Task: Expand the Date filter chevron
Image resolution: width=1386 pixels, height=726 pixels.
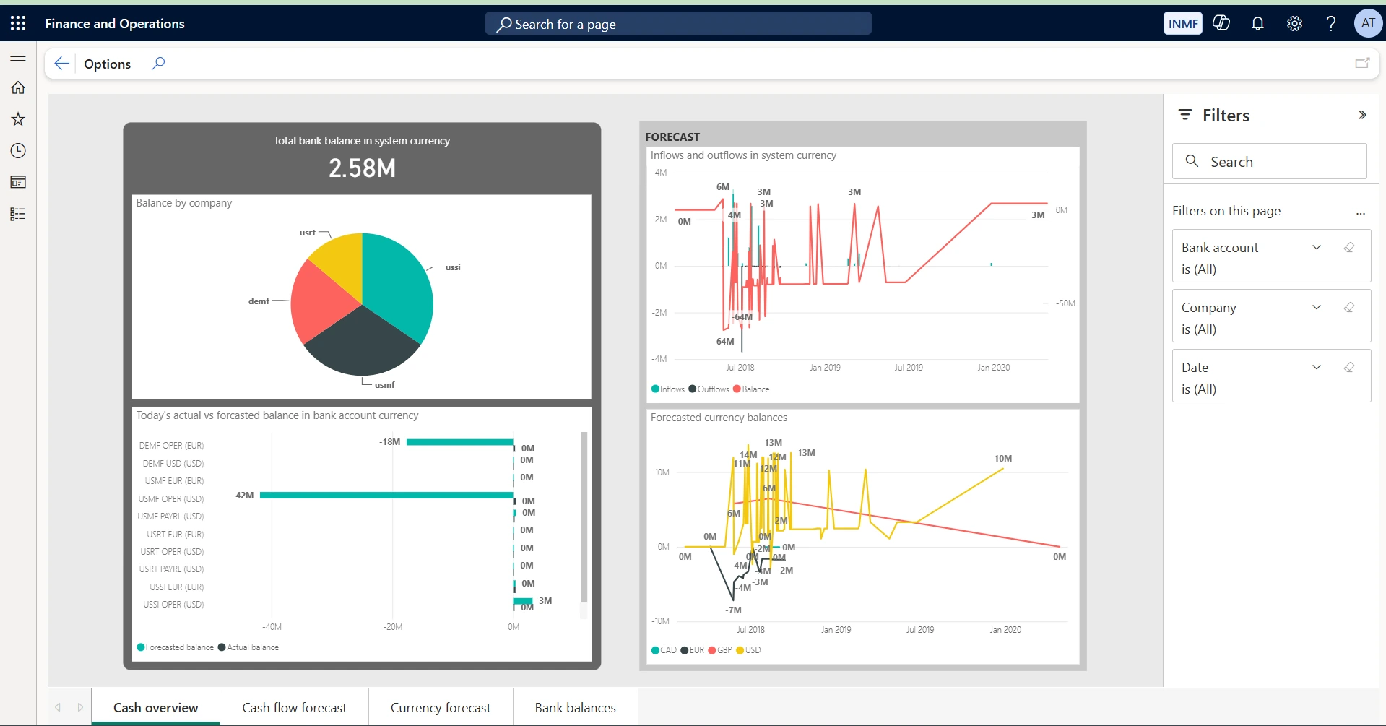Action: [x=1317, y=367]
